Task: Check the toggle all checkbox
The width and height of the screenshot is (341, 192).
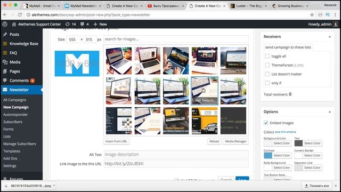Action: point(267,56)
